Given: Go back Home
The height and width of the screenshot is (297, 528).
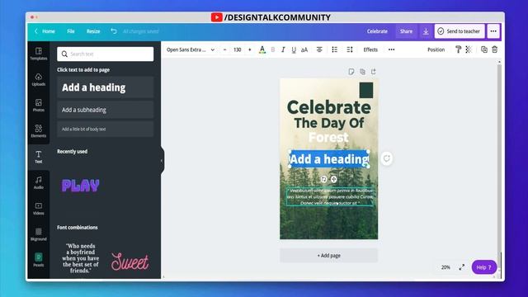Looking at the screenshot, I should point(45,31).
